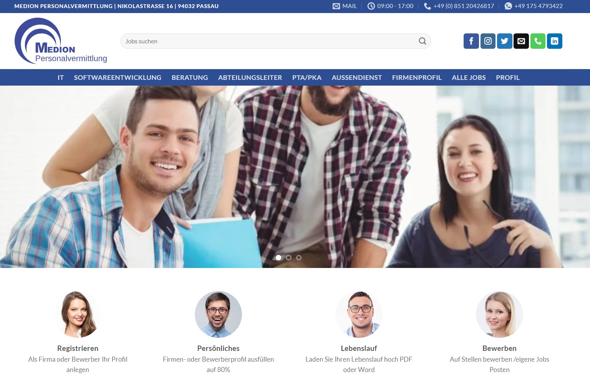Switch to the second slide dot
Viewport: 590px width, 377px height.
click(288, 258)
